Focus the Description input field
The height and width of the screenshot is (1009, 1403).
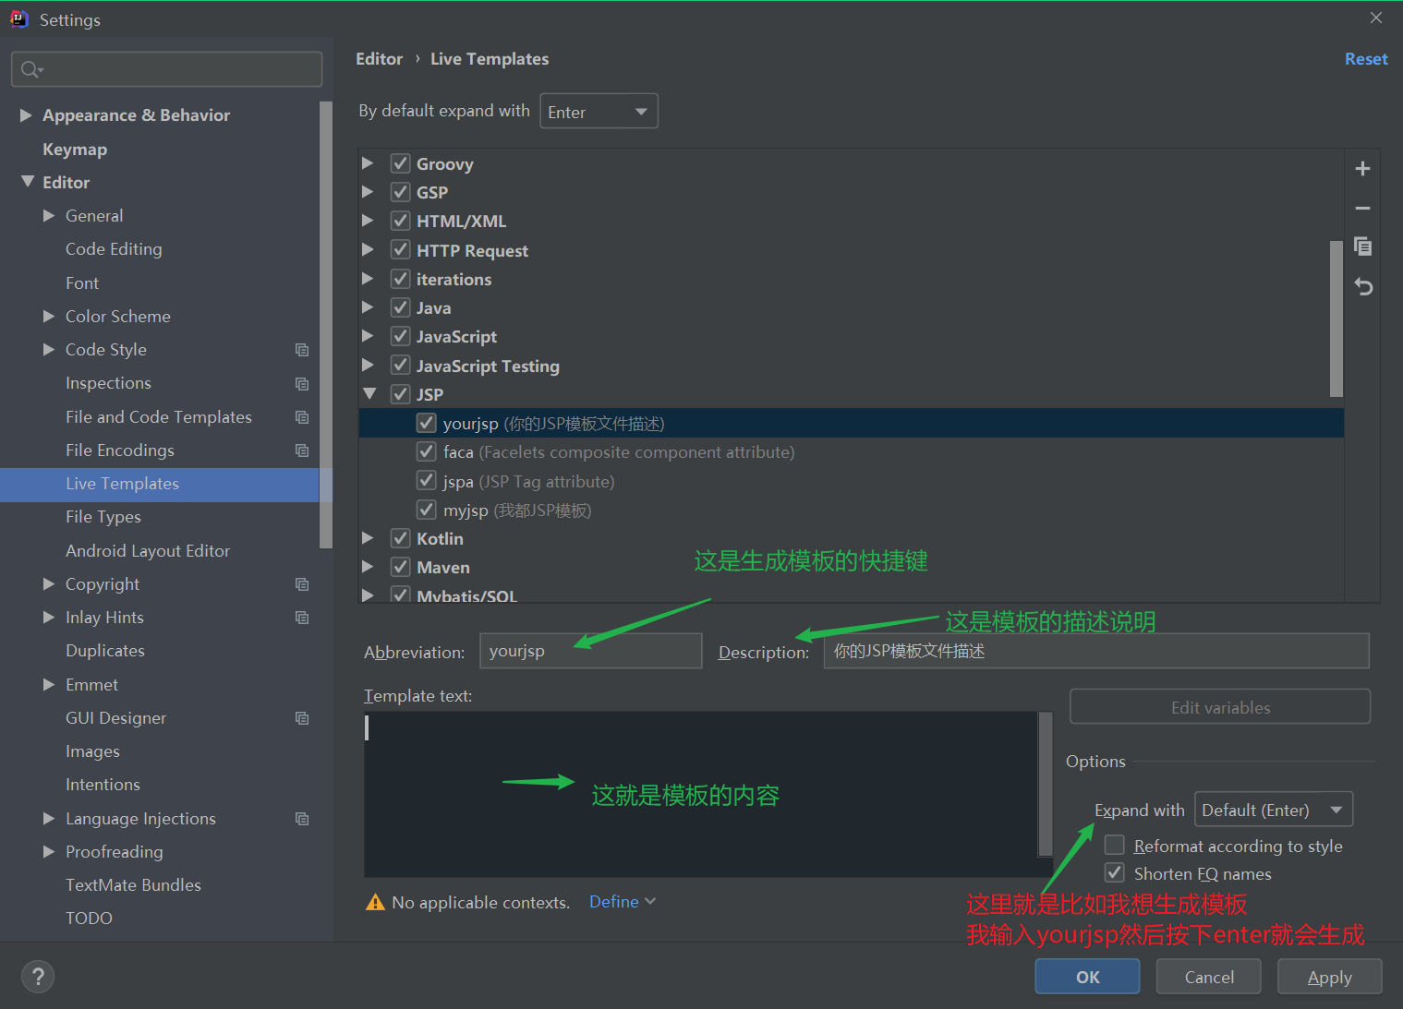coord(1096,651)
